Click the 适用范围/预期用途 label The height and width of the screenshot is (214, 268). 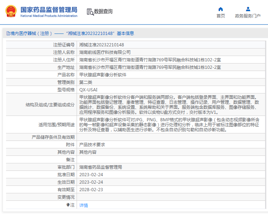(57, 125)
